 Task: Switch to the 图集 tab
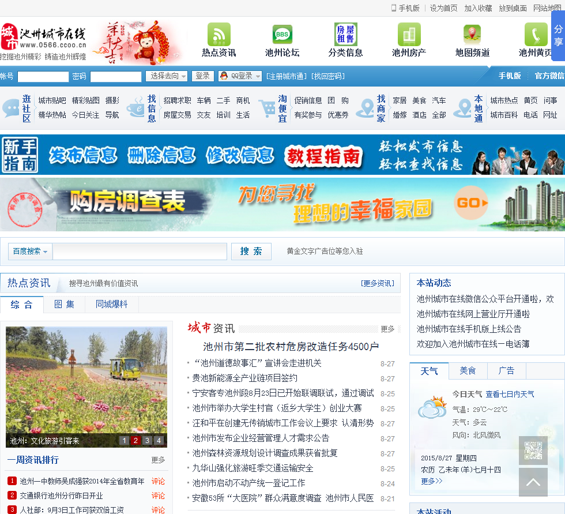click(64, 305)
